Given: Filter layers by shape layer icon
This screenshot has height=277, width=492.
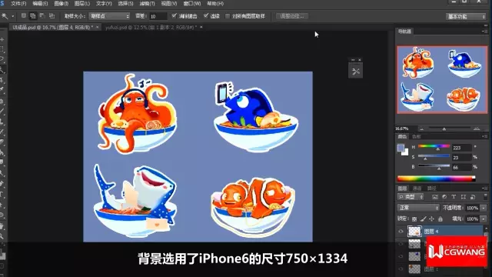Looking at the screenshot, I should click(x=463, y=197).
